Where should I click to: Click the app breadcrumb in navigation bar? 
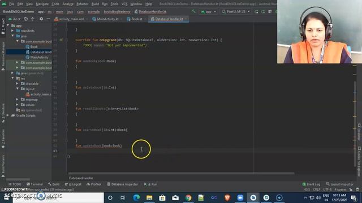pyautogui.click(x=41, y=11)
